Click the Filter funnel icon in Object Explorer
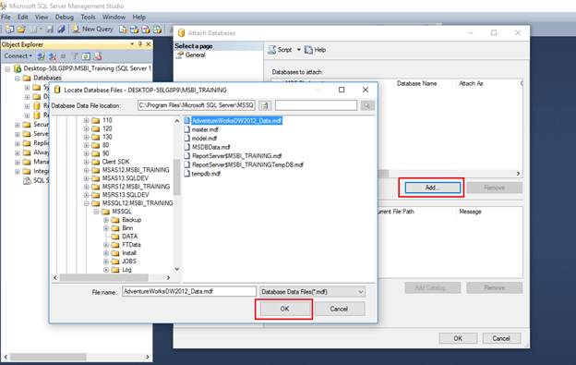 (75, 56)
